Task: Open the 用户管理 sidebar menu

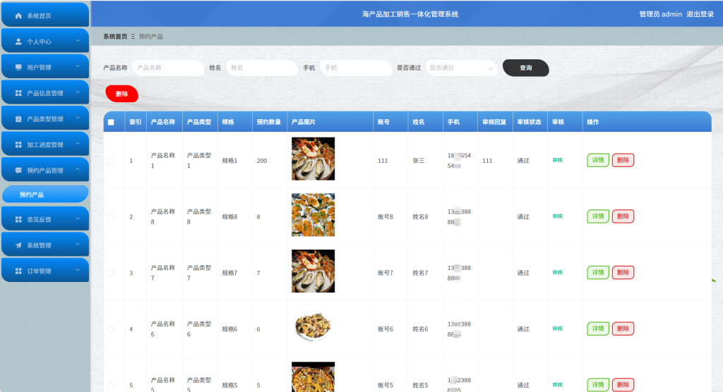Action: pos(45,67)
